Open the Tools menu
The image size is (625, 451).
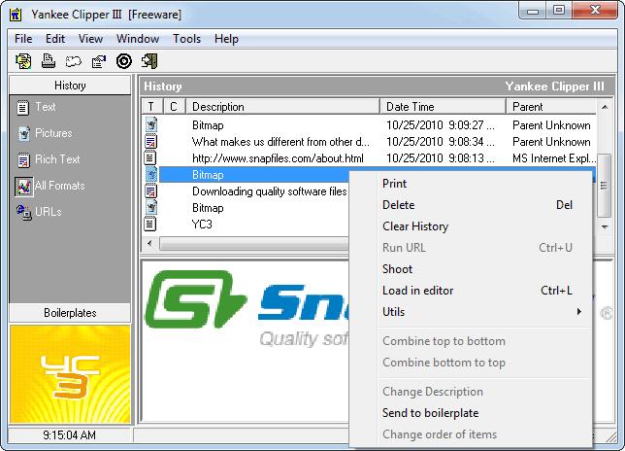pyautogui.click(x=186, y=39)
